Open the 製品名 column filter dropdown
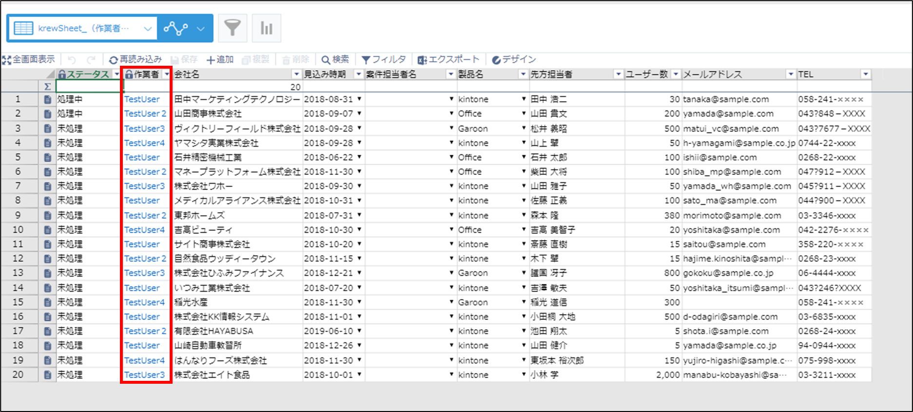Screen dimensions: 913x412 point(523,75)
